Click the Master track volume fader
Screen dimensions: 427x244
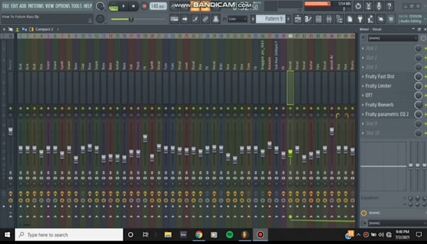(x=10, y=131)
